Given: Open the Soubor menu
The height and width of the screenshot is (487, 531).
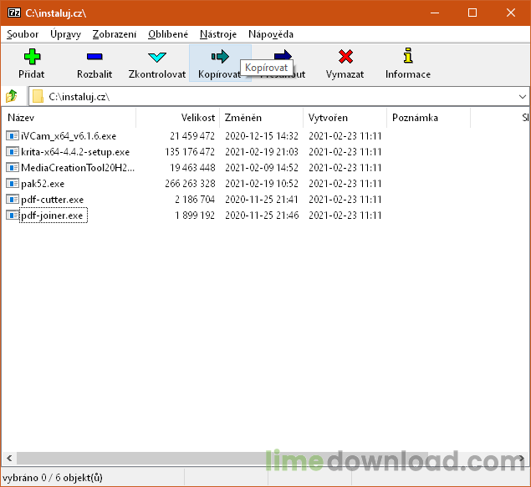Looking at the screenshot, I should coord(23,34).
